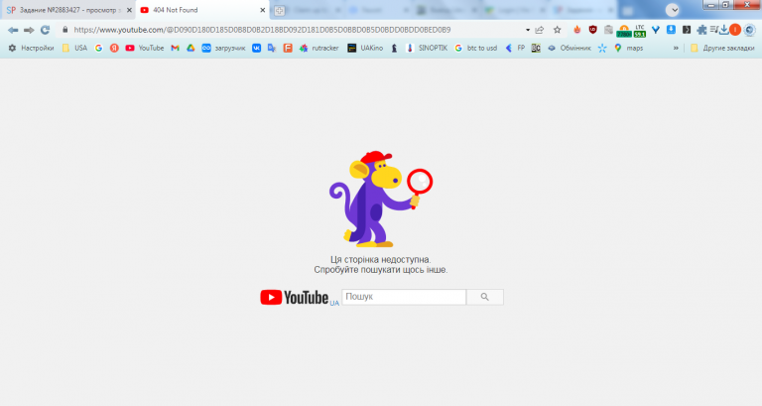Focus the Пошук search field
Screen dimensions: 762x406
click(404, 297)
